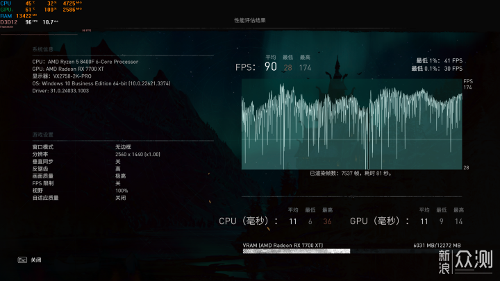Click the 无边框 window mode value
Viewport: 500px width, 281px height.
click(x=123, y=147)
